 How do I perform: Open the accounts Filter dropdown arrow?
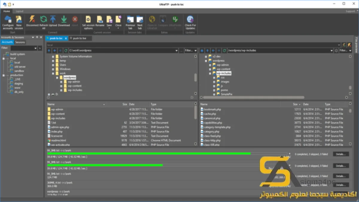35,48
